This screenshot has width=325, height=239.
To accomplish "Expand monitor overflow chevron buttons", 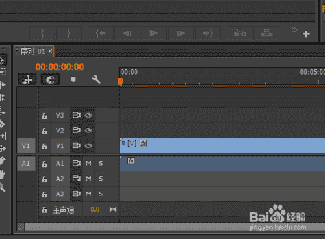I will (x=294, y=29).
